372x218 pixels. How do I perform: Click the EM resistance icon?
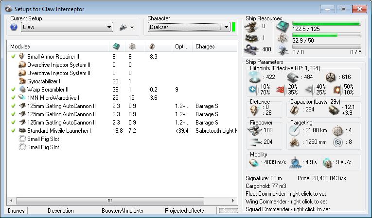pos(253,89)
